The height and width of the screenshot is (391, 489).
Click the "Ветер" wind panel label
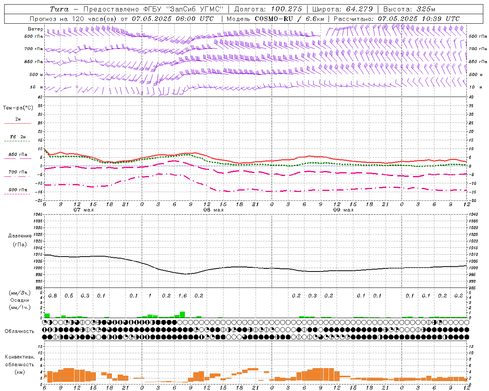tap(35, 29)
